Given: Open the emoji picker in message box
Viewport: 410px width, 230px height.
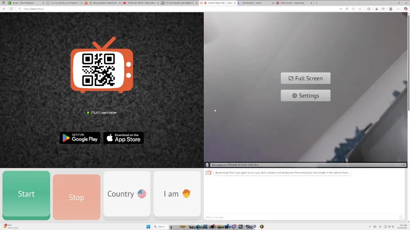Looking at the screenshot, I should tap(401, 217).
